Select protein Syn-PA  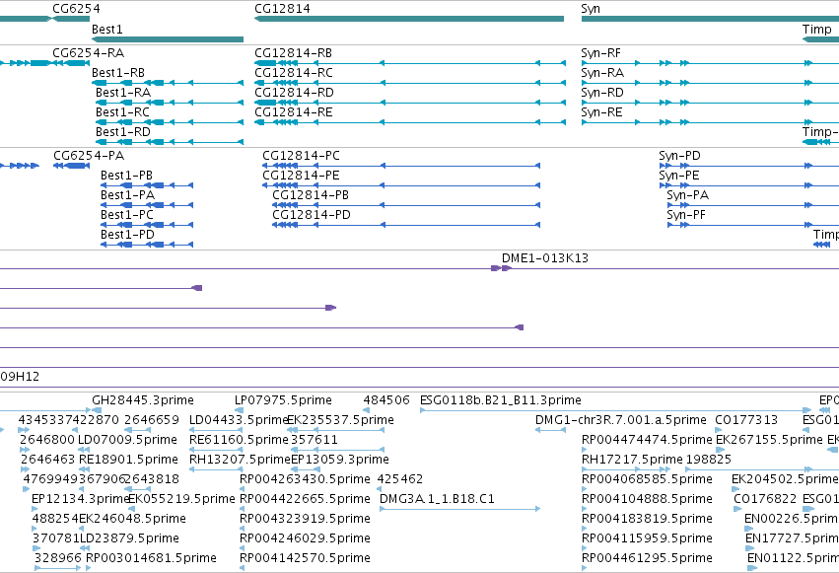753,205
